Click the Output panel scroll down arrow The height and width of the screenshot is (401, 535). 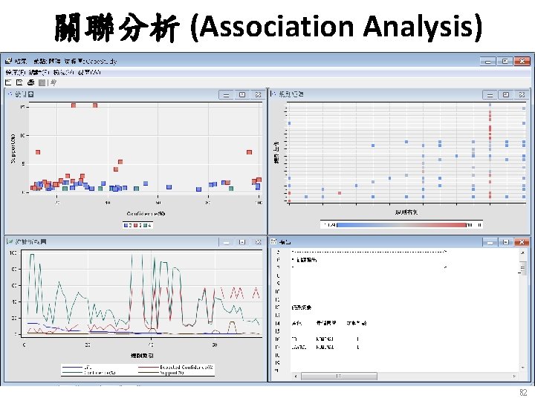coord(523,368)
